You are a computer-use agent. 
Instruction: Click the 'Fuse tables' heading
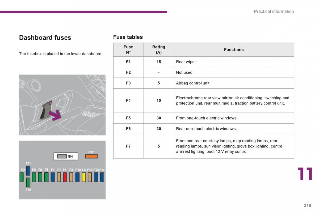[128, 37]
